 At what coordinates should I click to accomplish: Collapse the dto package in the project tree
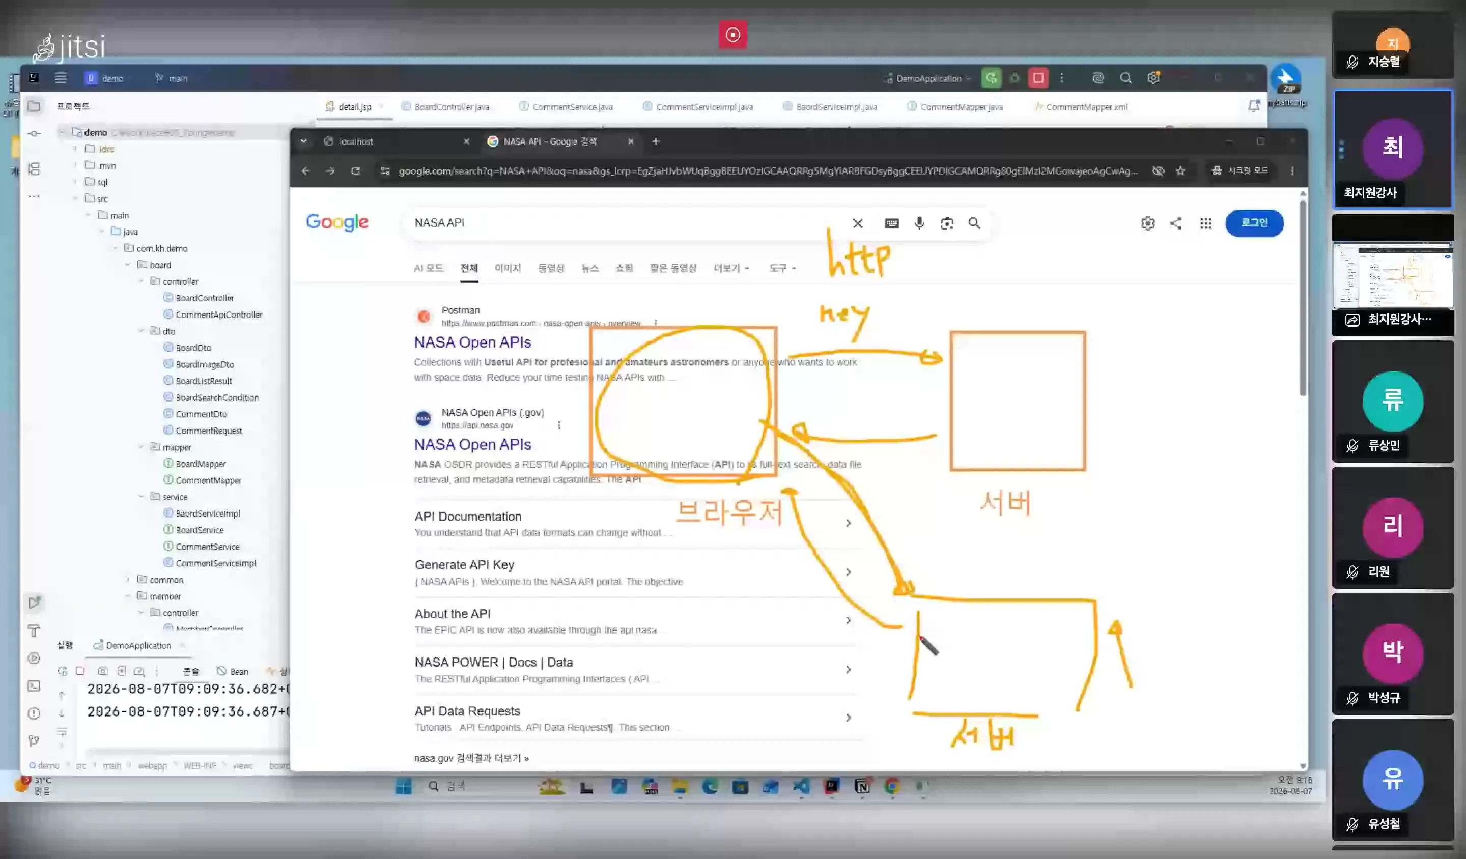coord(141,331)
